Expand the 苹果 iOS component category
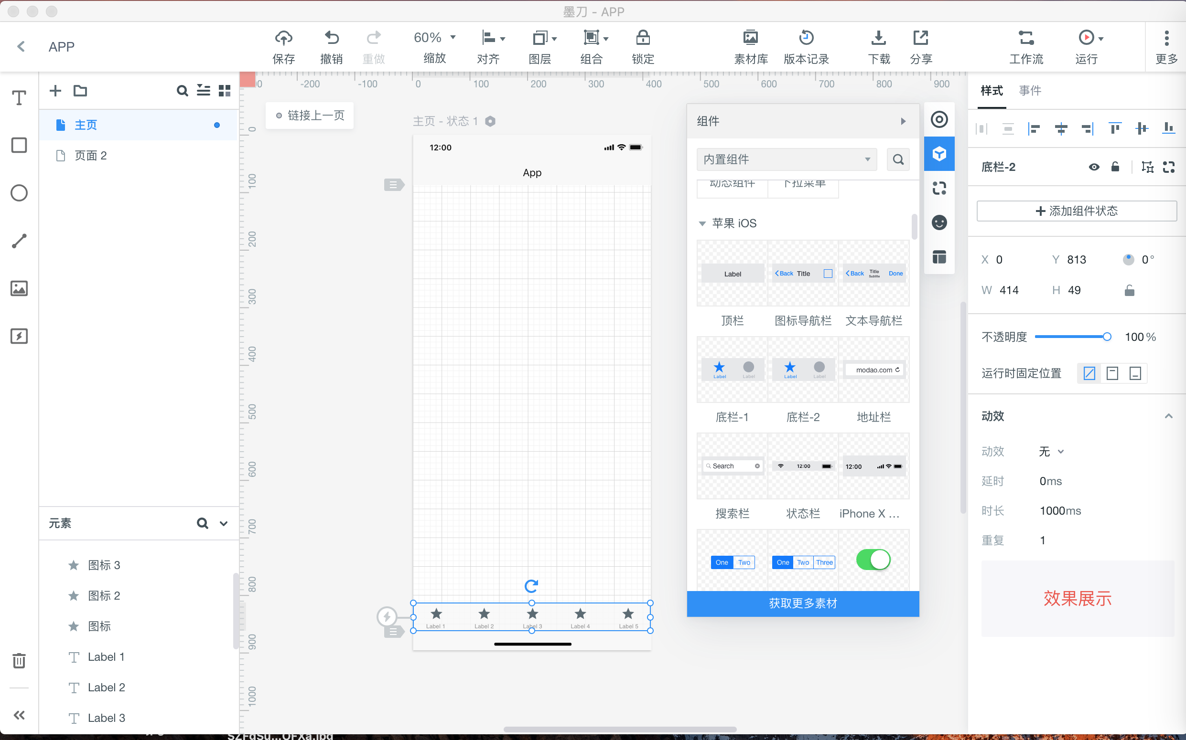 [702, 222]
